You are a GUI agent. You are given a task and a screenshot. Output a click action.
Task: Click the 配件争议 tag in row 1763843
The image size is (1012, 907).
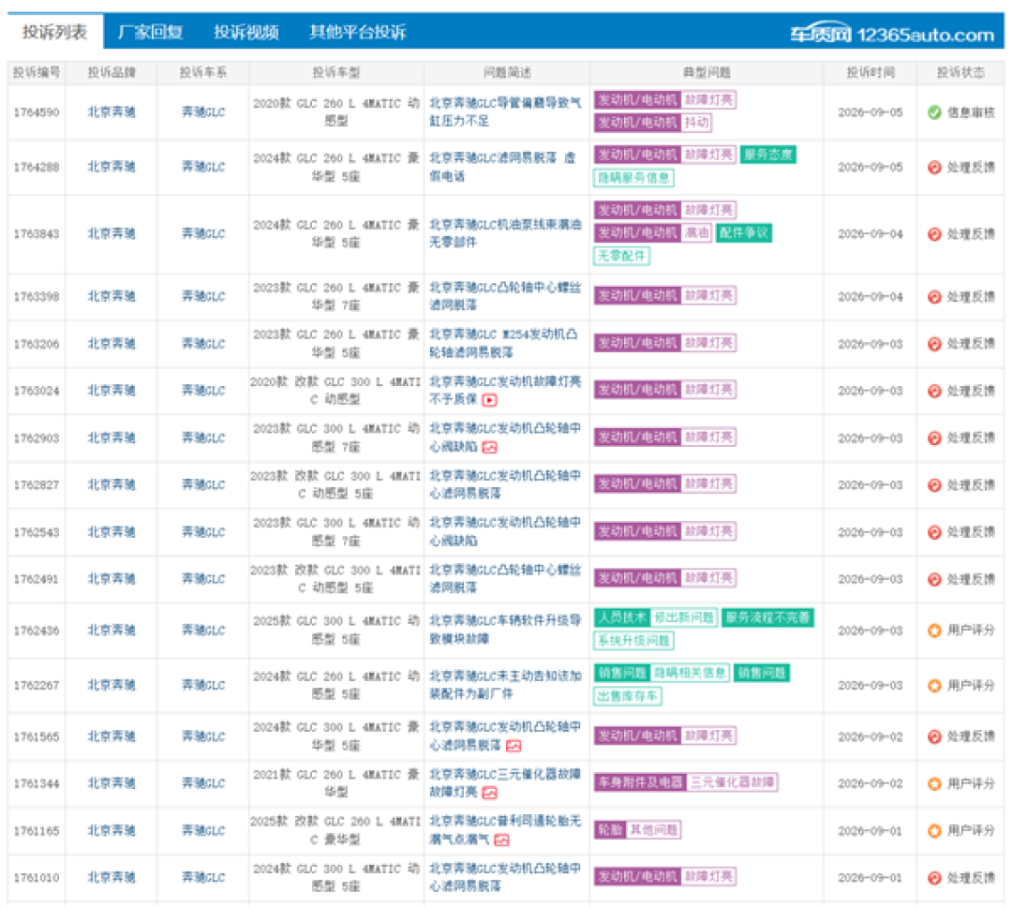click(x=744, y=233)
